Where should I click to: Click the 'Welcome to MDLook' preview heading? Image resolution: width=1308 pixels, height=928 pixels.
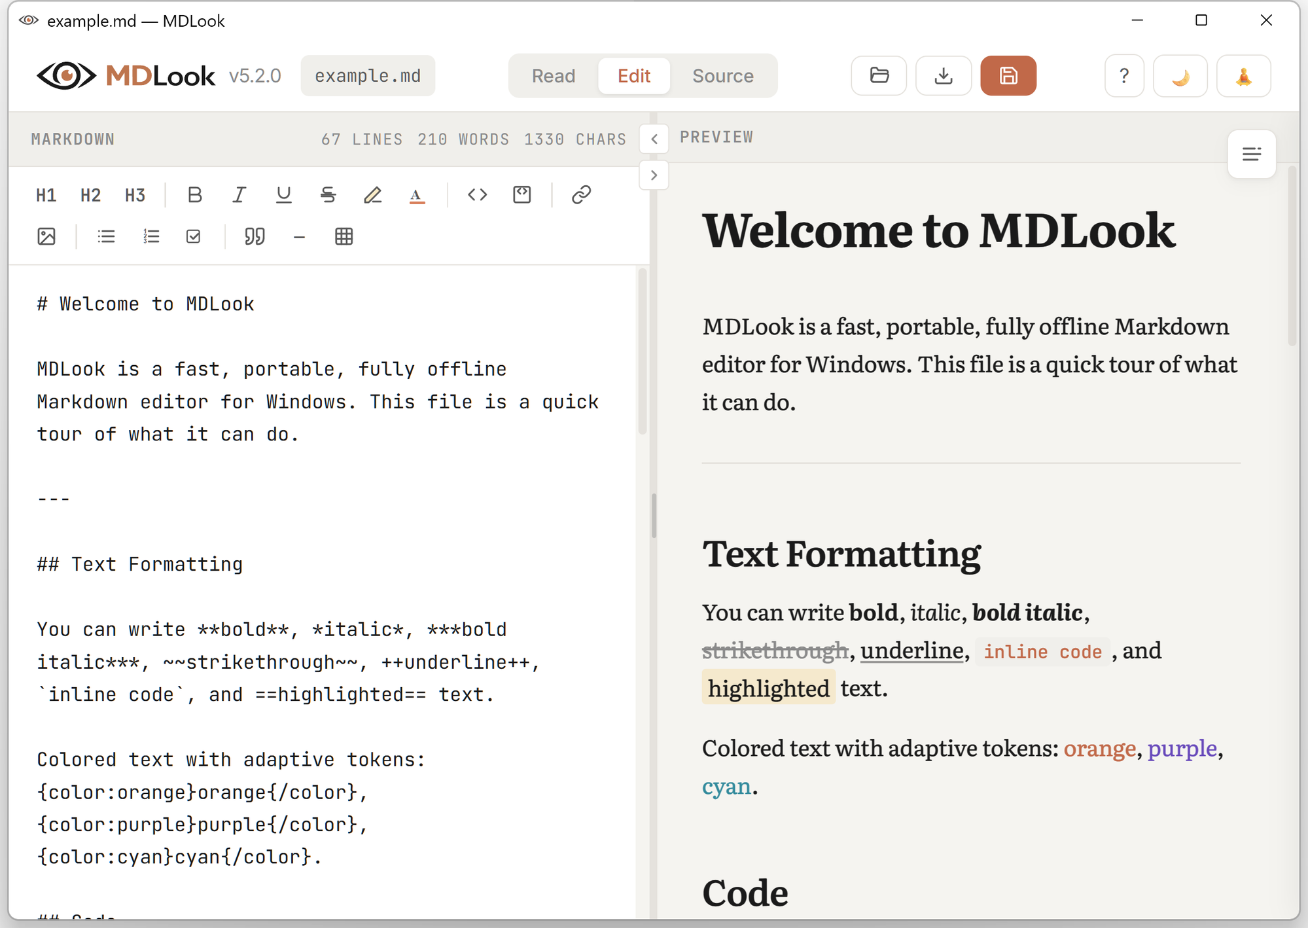938,231
